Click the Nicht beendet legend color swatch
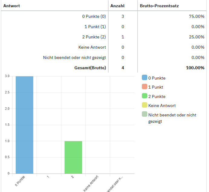Viewport: 209px width, 192px height. click(145, 115)
